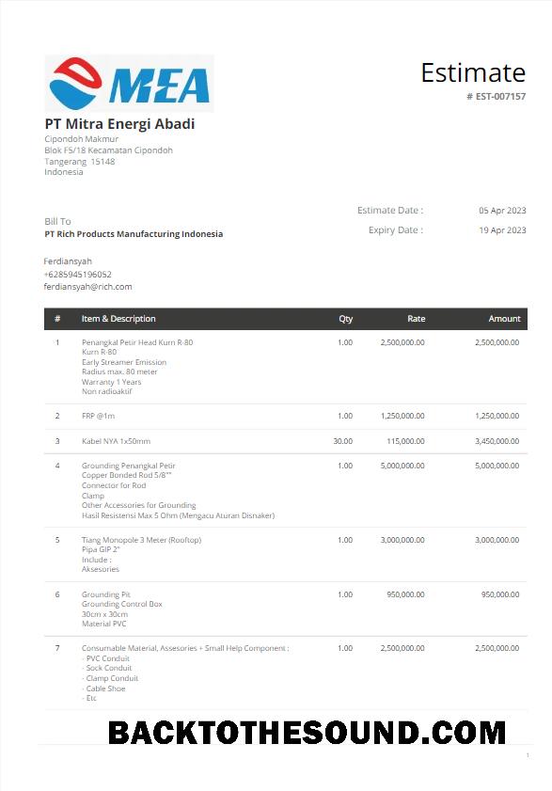552x791 pixels.
Task: Click the Tiang Monopole 3 Meter item
Action: coord(141,540)
